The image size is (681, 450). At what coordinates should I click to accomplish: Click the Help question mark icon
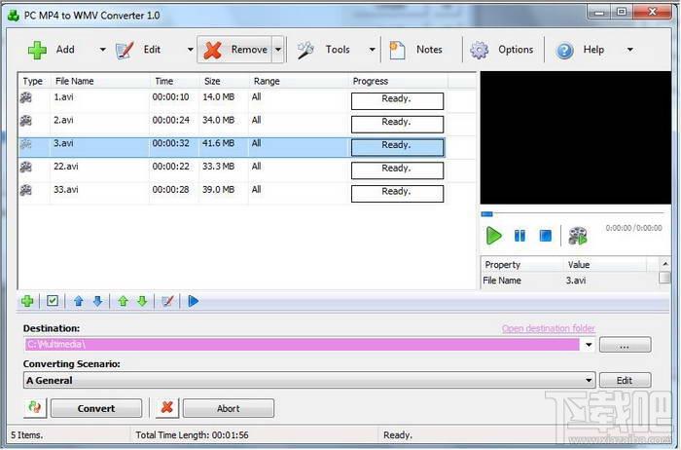coord(564,51)
